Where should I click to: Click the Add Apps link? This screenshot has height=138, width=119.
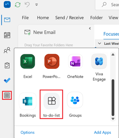pyautogui.click(x=103, y=133)
